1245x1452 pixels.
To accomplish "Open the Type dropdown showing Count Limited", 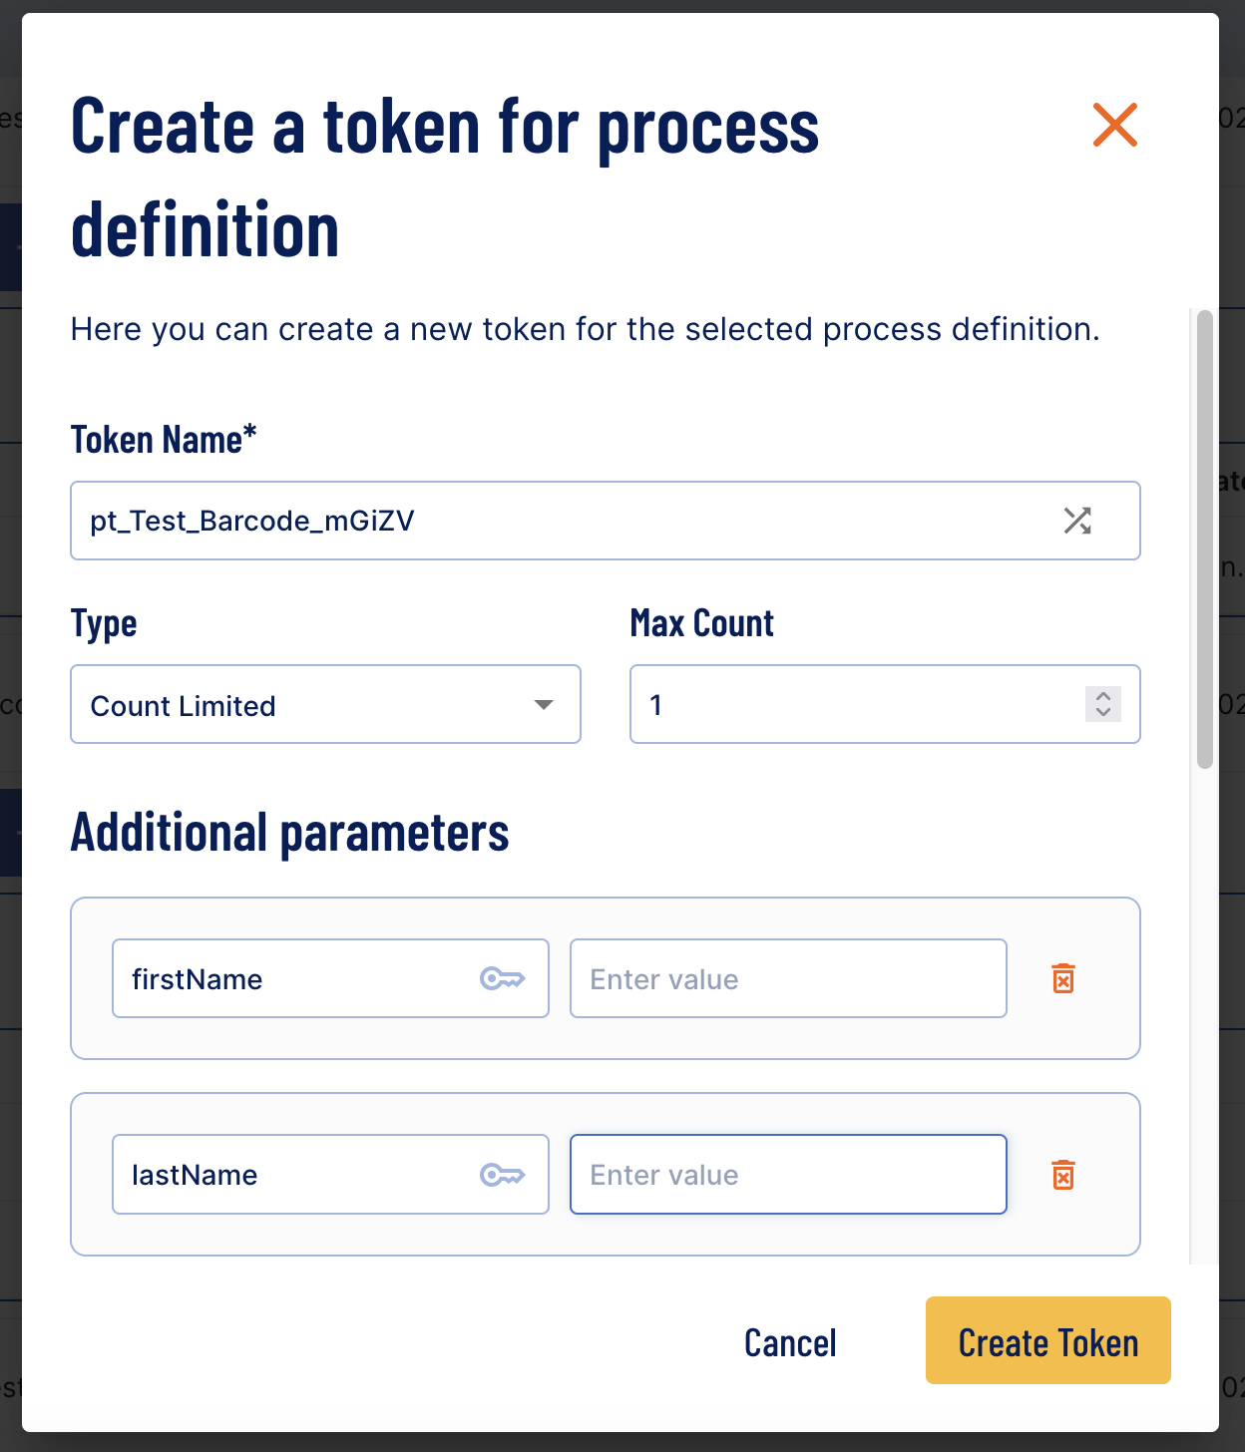I will click(x=325, y=704).
